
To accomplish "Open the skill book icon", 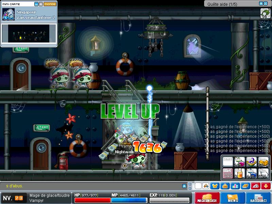I will [245, 186].
